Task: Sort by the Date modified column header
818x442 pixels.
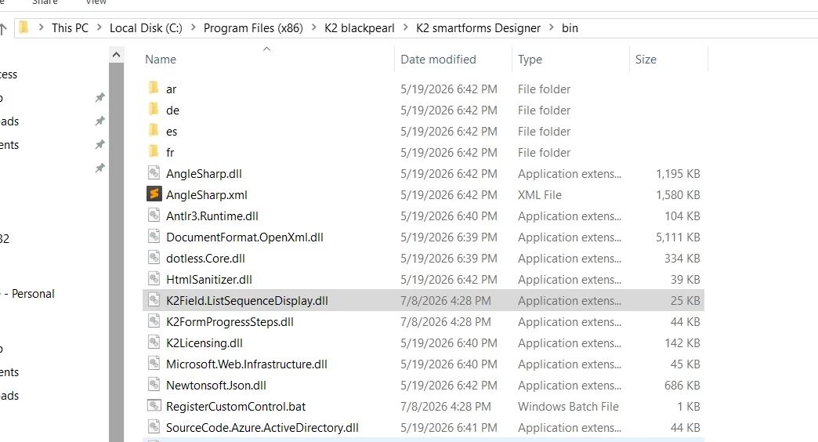Action: pos(438,60)
